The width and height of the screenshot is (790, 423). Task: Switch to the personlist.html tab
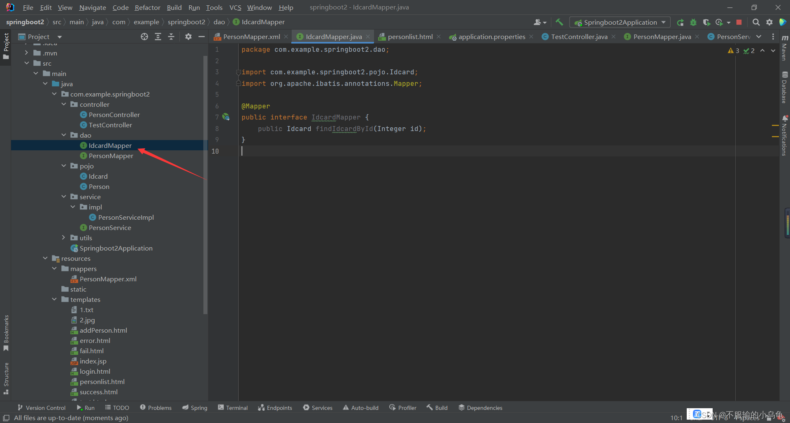pos(410,37)
